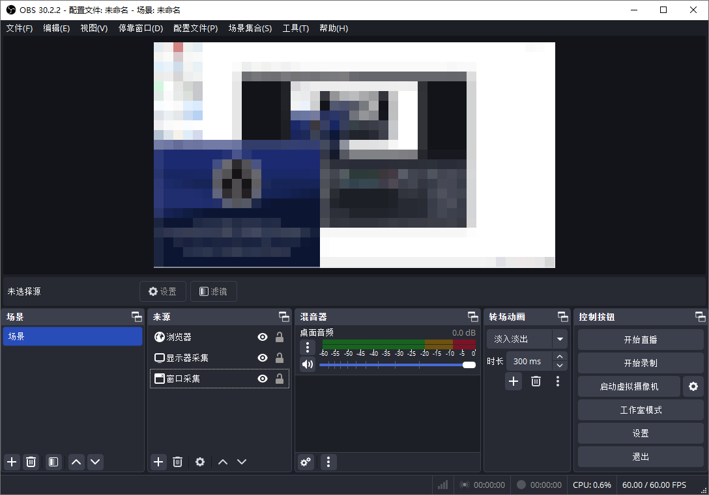
Task: Pop out the 混音器 panel
Action: [x=473, y=317]
